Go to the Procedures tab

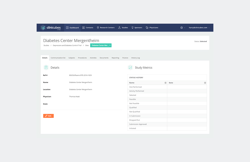point(82,58)
